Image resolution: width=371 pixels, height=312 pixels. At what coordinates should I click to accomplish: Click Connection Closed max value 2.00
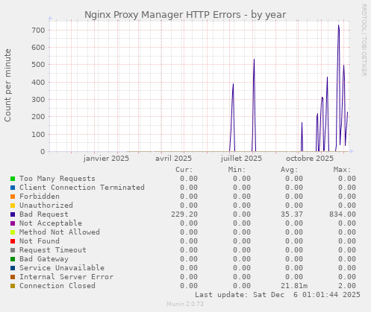point(347,286)
